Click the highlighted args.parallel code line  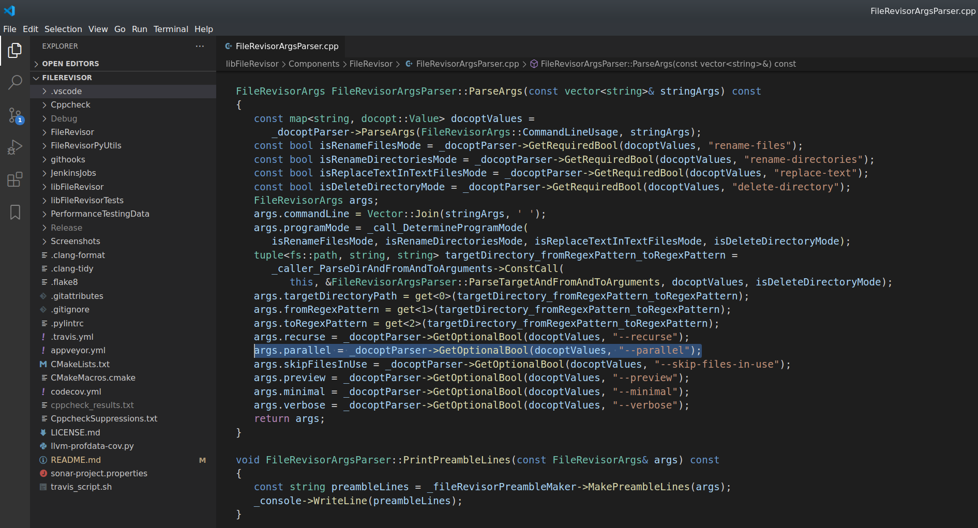(x=477, y=350)
